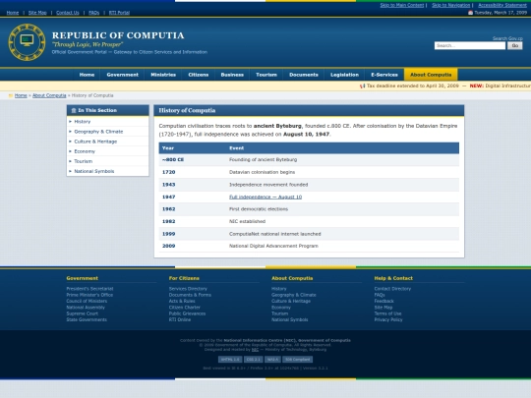Image resolution: width=531 pixels, height=398 pixels.
Task: Open the Tourism navigation tab
Action: (266, 75)
